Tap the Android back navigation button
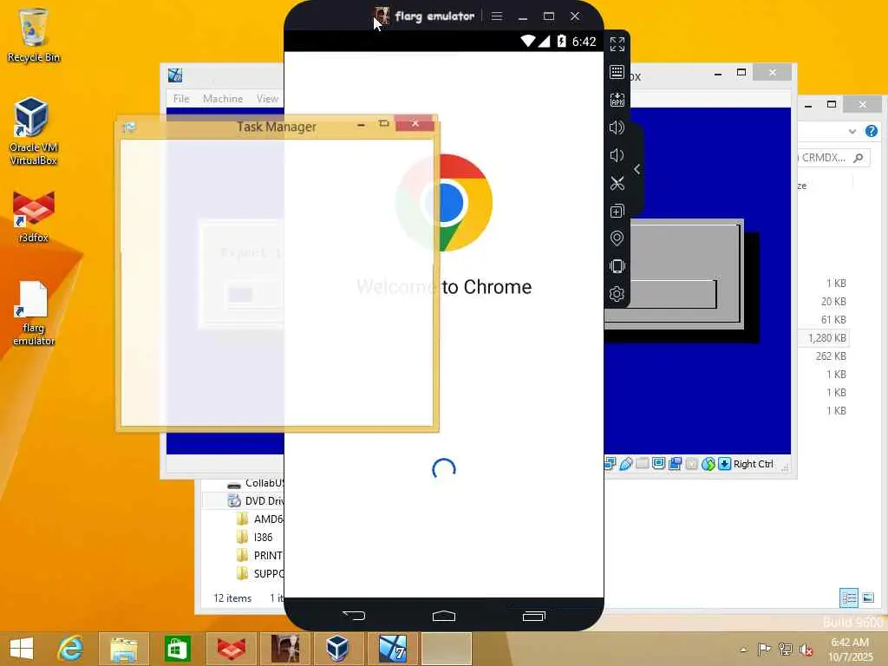This screenshot has height=666, width=888. click(x=354, y=616)
